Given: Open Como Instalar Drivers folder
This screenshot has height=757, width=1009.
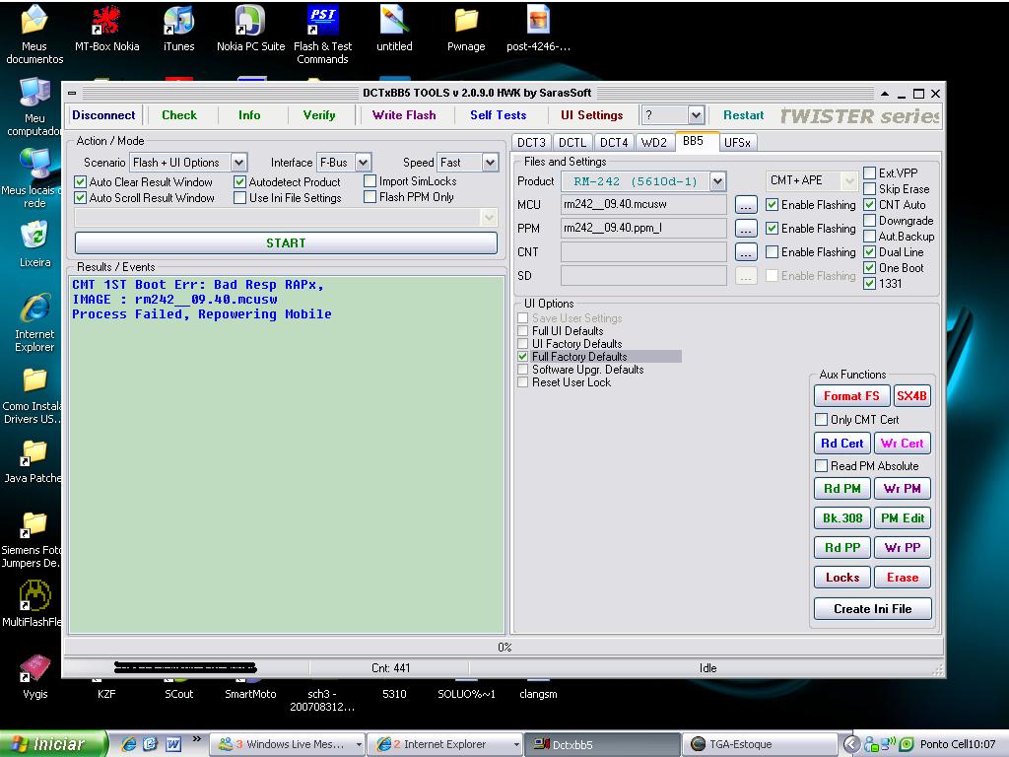Looking at the screenshot, I should (x=33, y=394).
